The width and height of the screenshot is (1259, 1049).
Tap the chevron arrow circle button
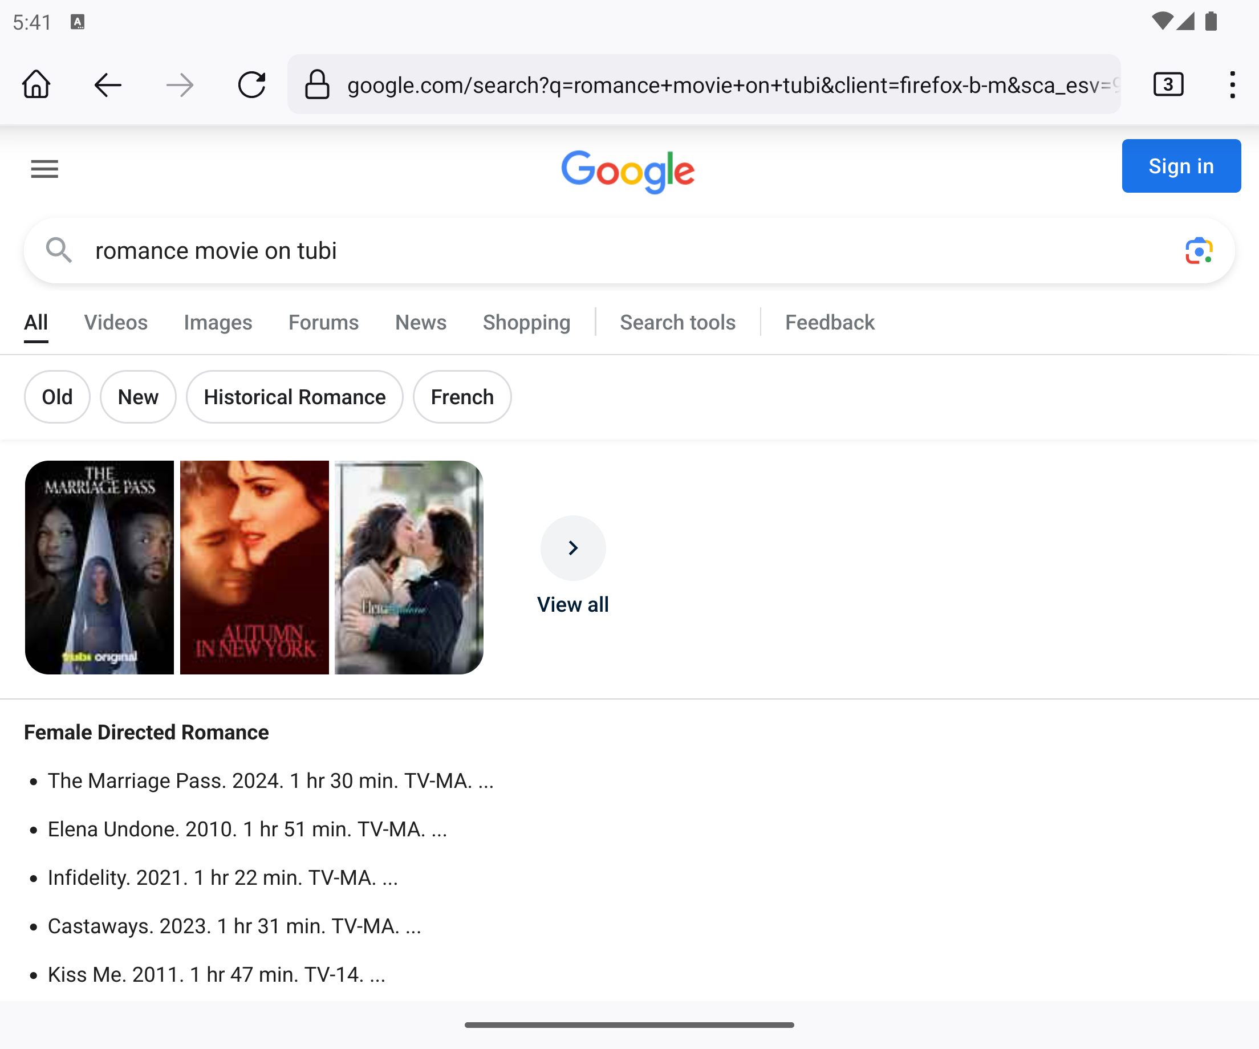[573, 548]
